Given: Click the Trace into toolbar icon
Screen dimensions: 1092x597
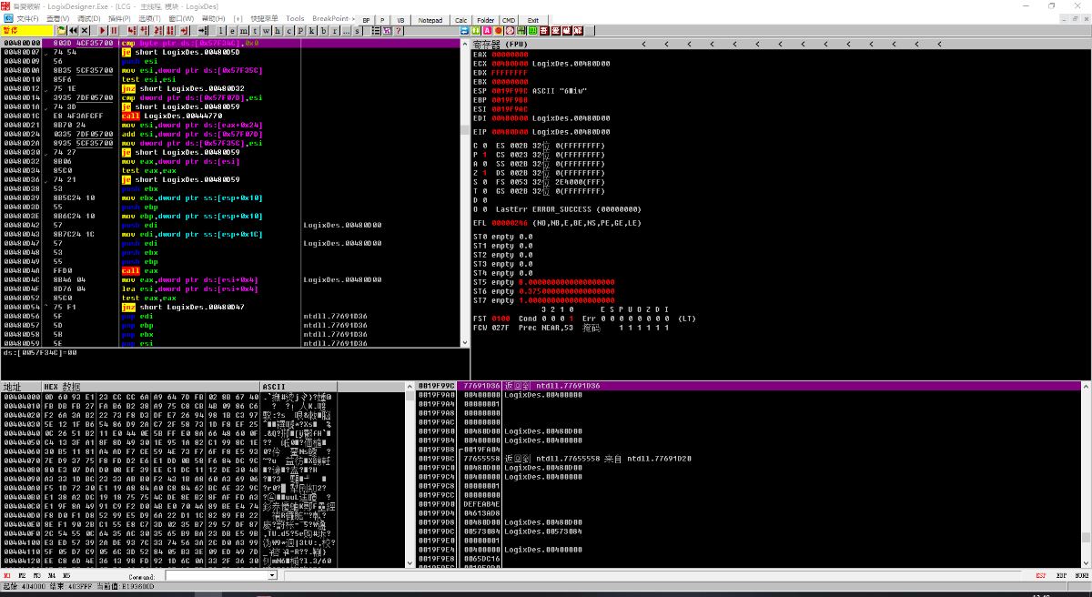Looking at the screenshot, I should [158, 30].
